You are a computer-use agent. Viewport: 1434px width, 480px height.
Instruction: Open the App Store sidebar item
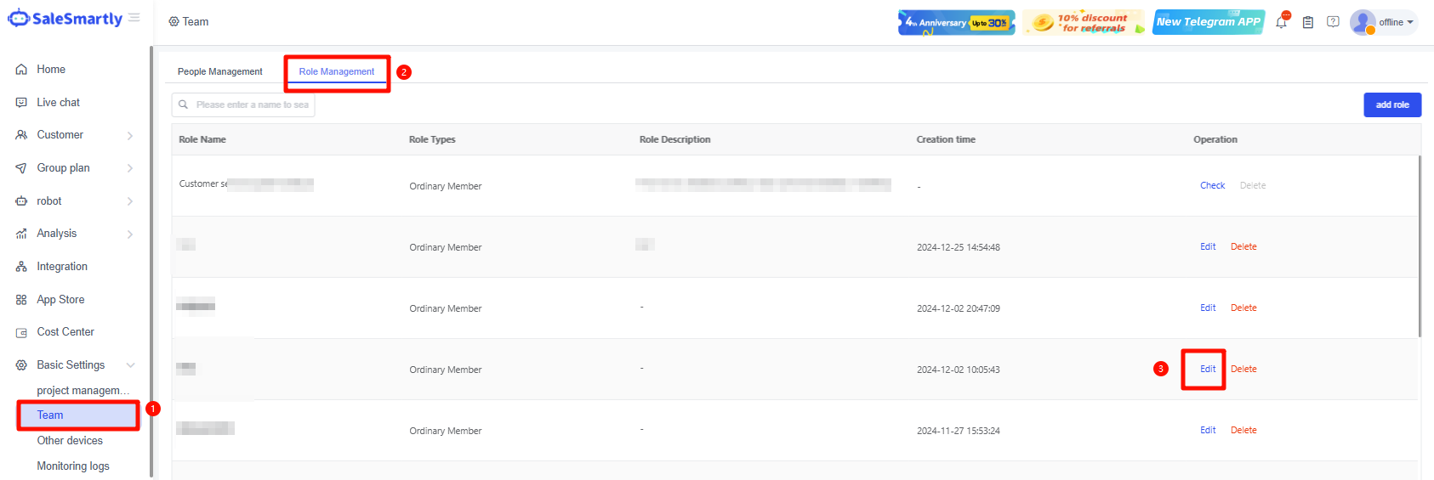point(60,300)
